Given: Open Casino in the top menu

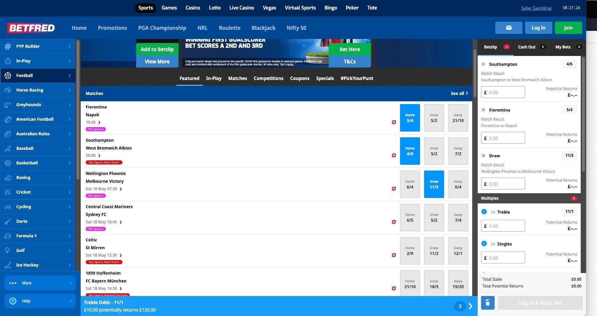Looking at the screenshot, I should point(193,8).
